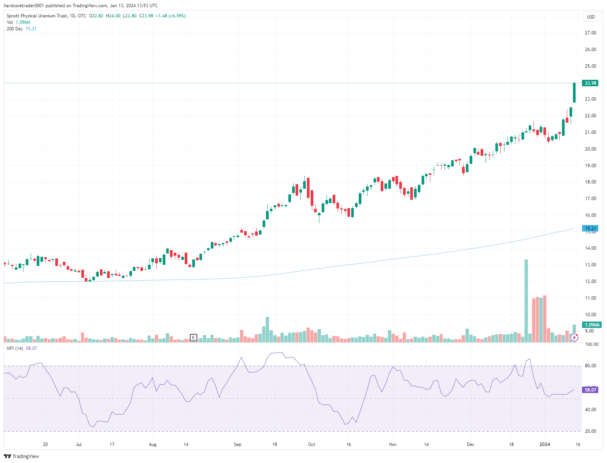Click the '2024' label on time axis
607x463 pixels.
(545, 444)
